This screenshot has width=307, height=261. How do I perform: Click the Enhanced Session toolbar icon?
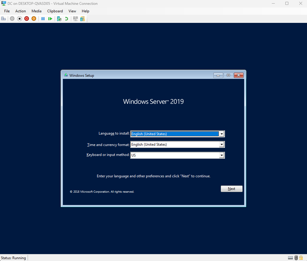pyautogui.click(x=75, y=18)
